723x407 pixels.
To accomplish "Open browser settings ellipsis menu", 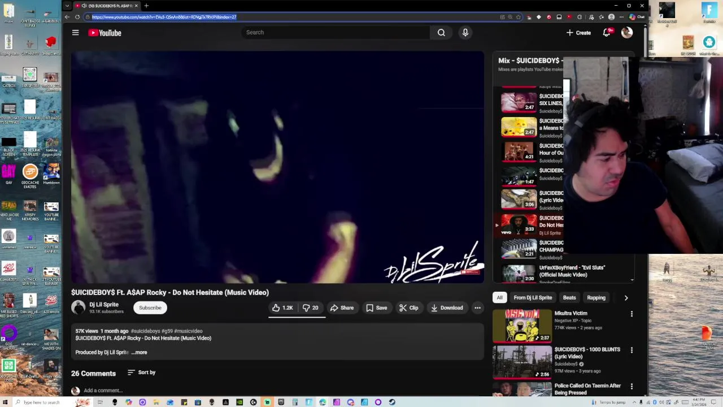I will click(621, 17).
